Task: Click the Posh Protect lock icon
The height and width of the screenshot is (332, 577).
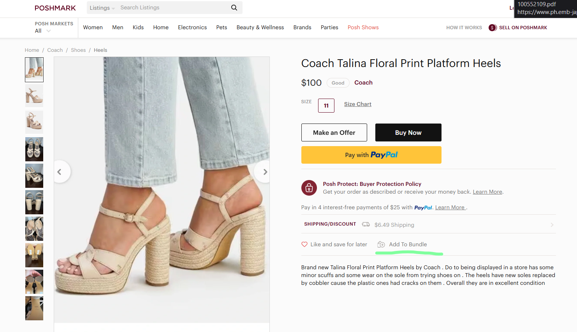Action: pos(309,188)
